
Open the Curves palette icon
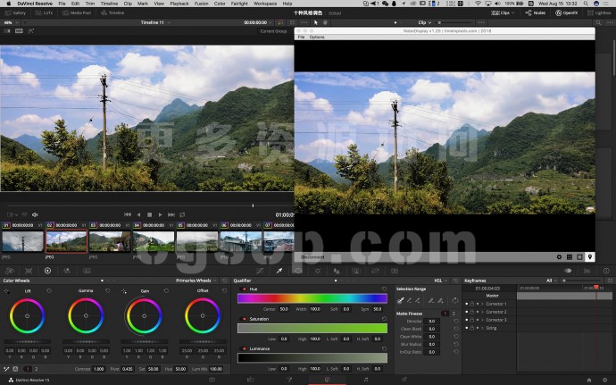pyautogui.click(x=260, y=271)
